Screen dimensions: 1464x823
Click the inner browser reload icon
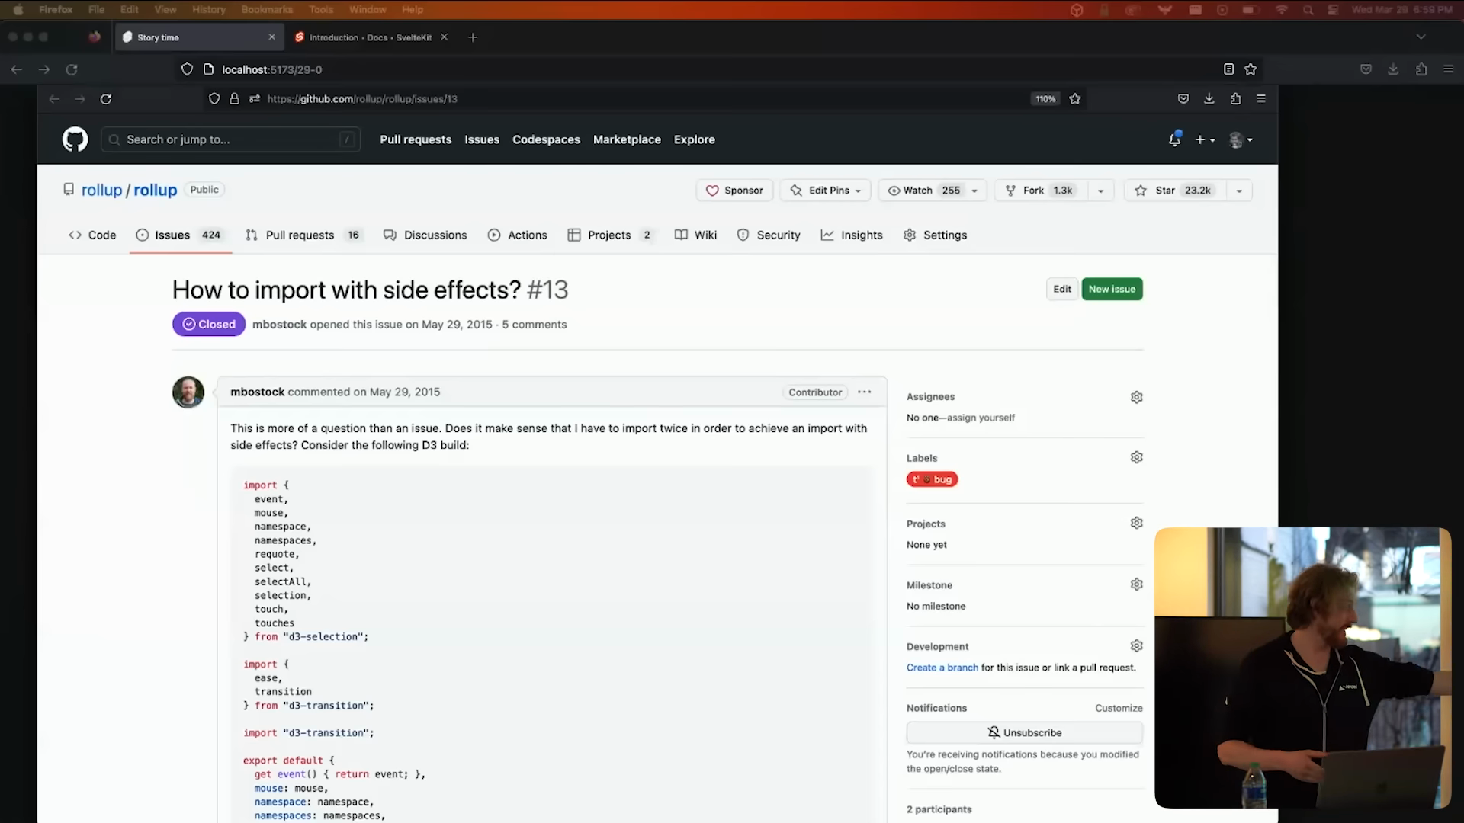106,99
